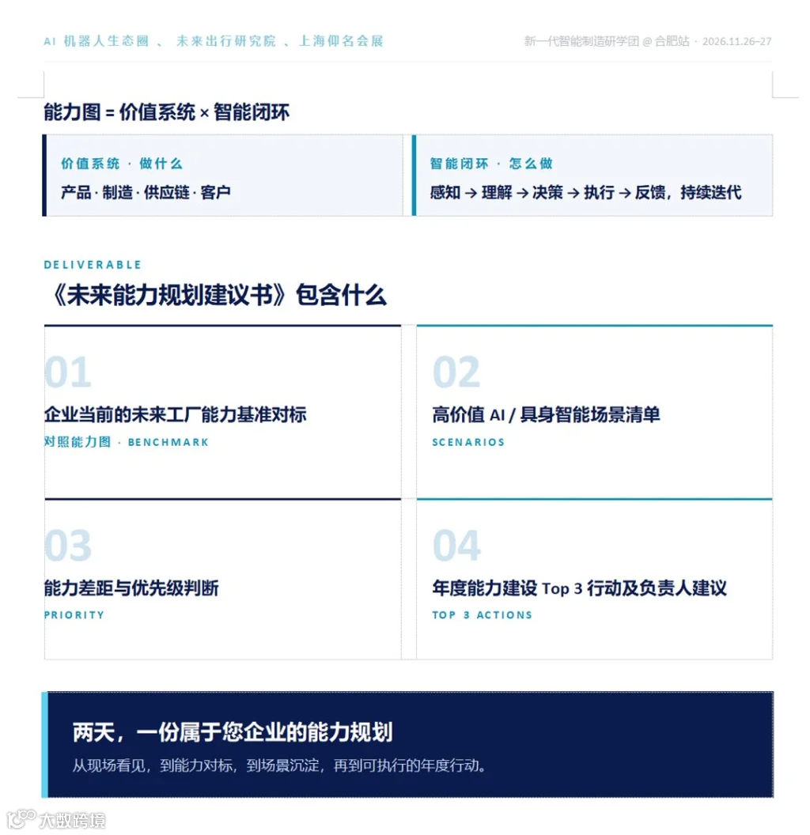The image size is (810, 835).
Task: Click the title "能力差距与优先级判断"
Action: [x=131, y=588]
